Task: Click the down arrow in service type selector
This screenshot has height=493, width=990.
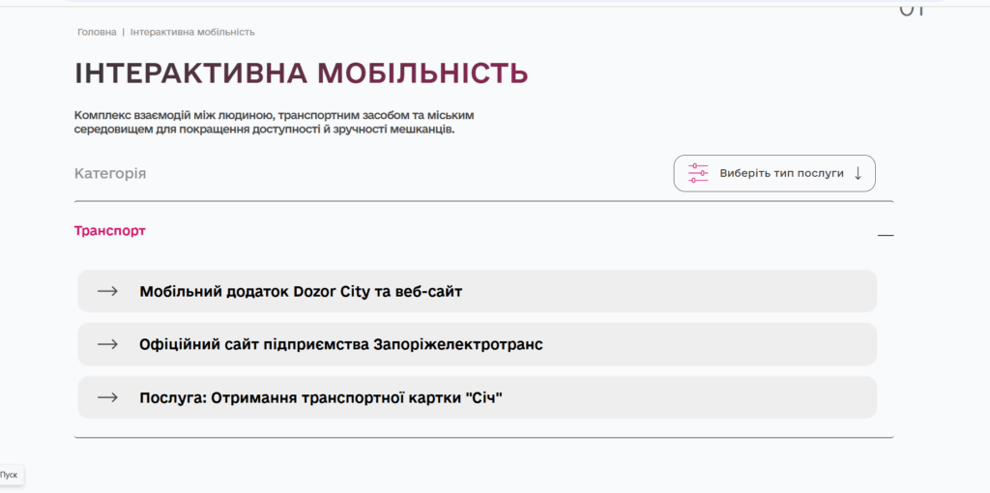Action: [858, 174]
